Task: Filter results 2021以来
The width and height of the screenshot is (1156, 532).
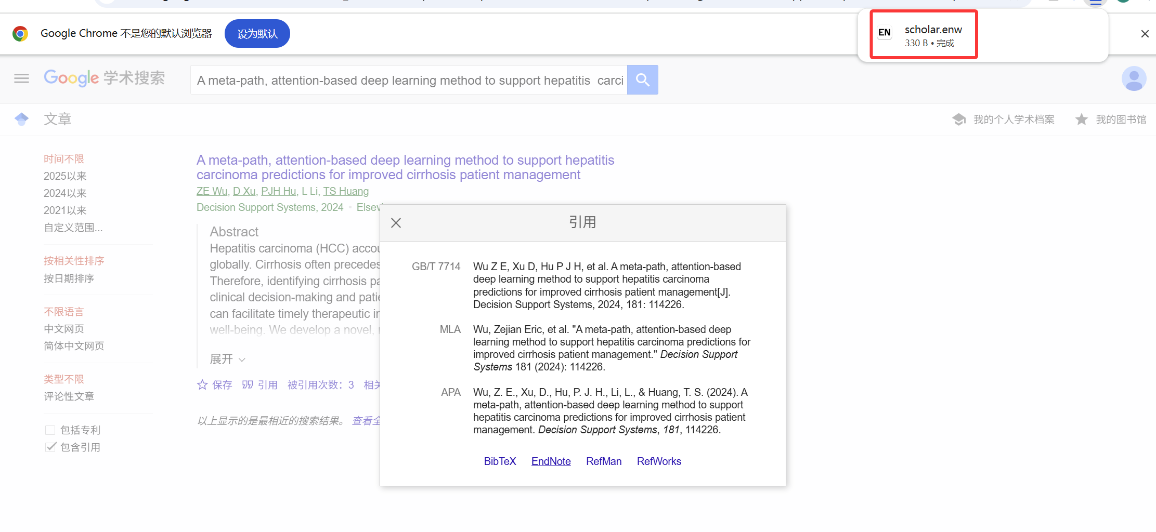Action: tap(65, 210)
